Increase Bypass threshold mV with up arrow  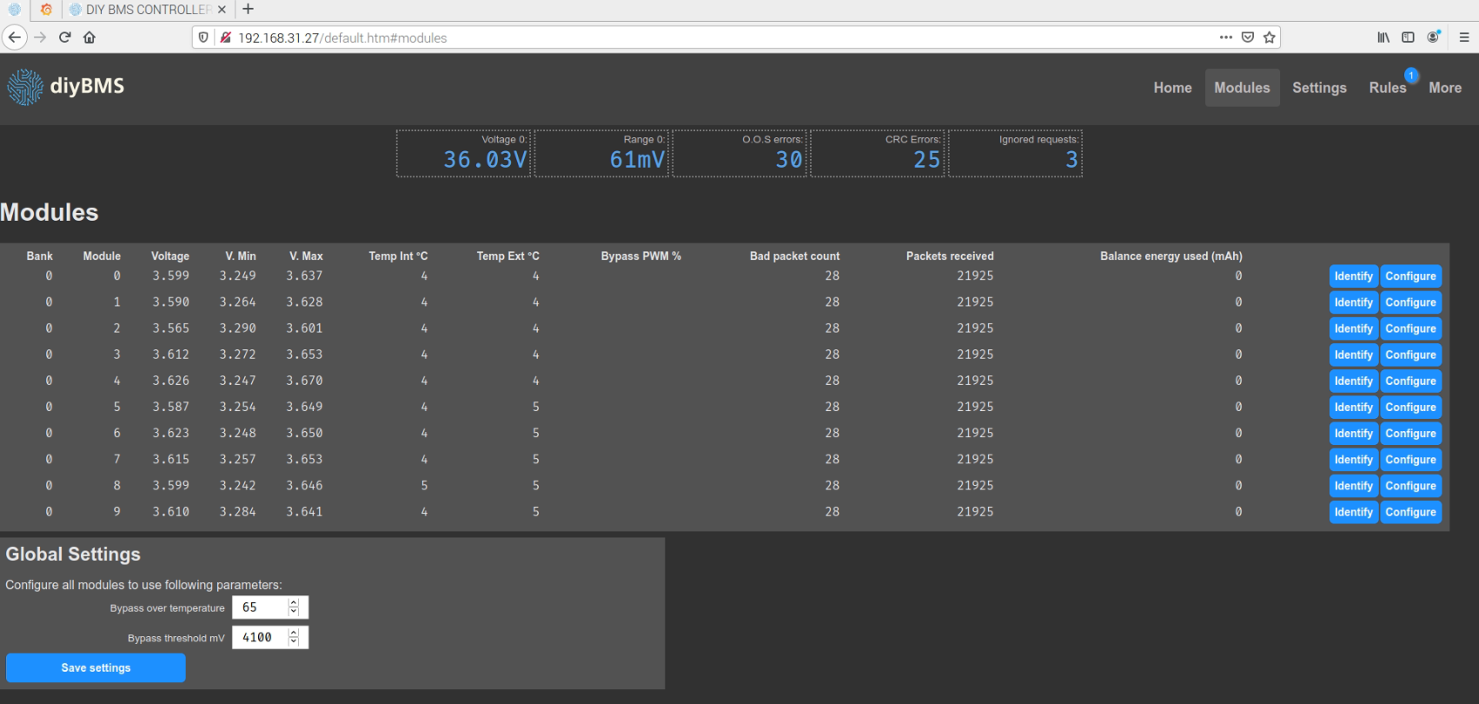(294, 633)
